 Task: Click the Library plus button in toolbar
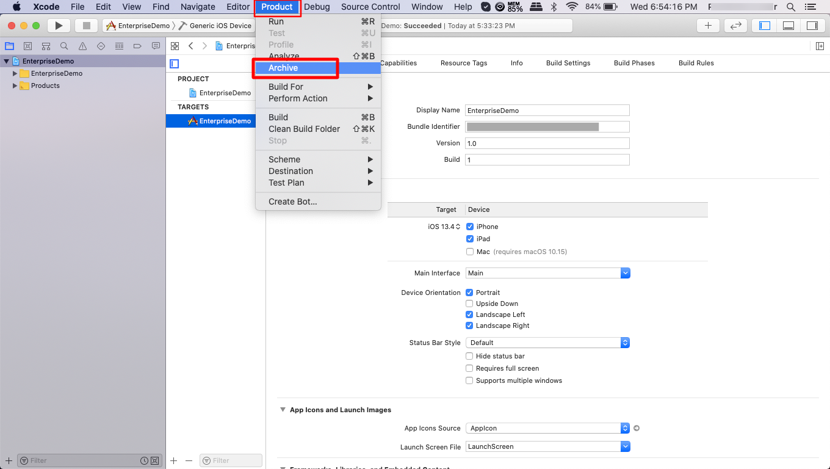pyautogui.click(x=708, y=26)
